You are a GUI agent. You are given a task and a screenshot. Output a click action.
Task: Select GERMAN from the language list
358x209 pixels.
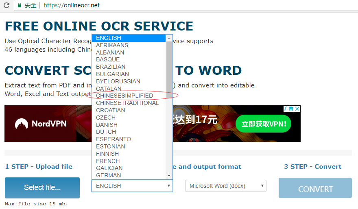point(108,175)
